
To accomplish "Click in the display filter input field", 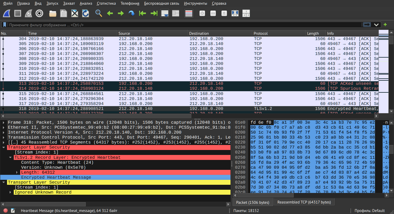I will (184, 25).
